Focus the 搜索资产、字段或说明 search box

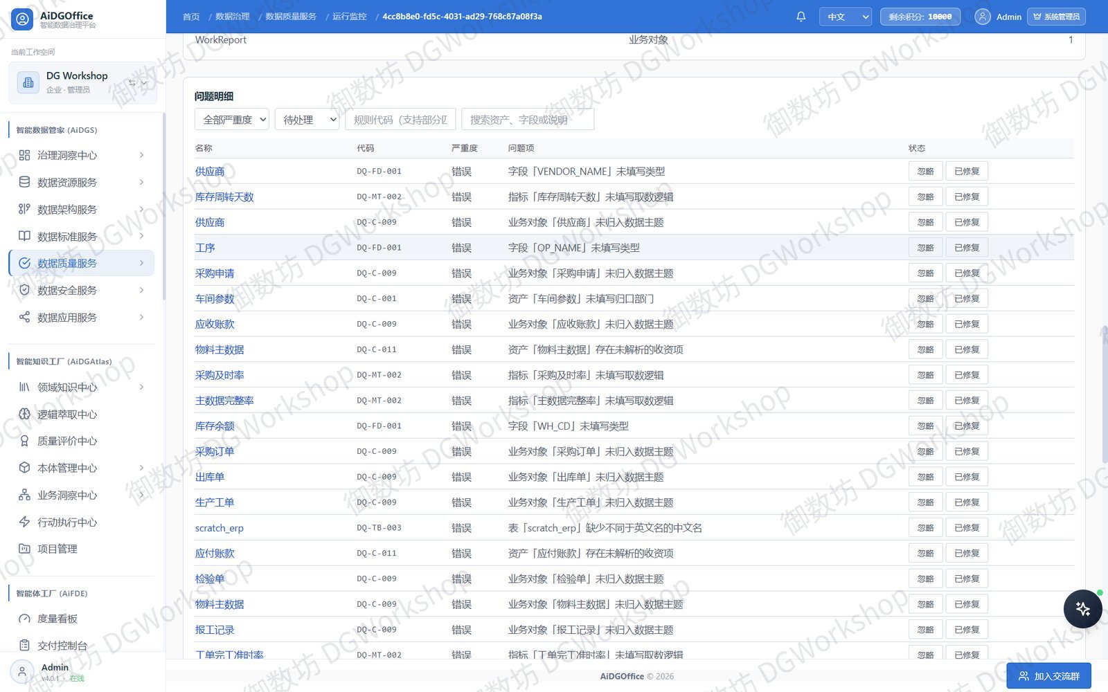pos(528,120)
